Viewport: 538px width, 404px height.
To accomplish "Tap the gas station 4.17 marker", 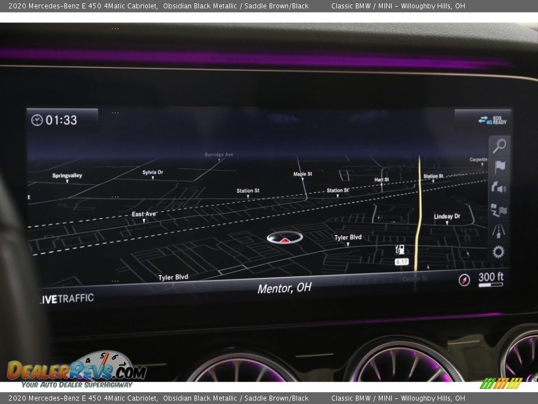I will click(x=401, y=255).
